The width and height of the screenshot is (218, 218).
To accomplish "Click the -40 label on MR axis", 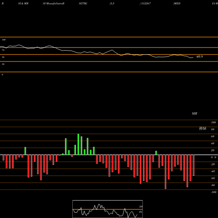I will pos(213,171).
